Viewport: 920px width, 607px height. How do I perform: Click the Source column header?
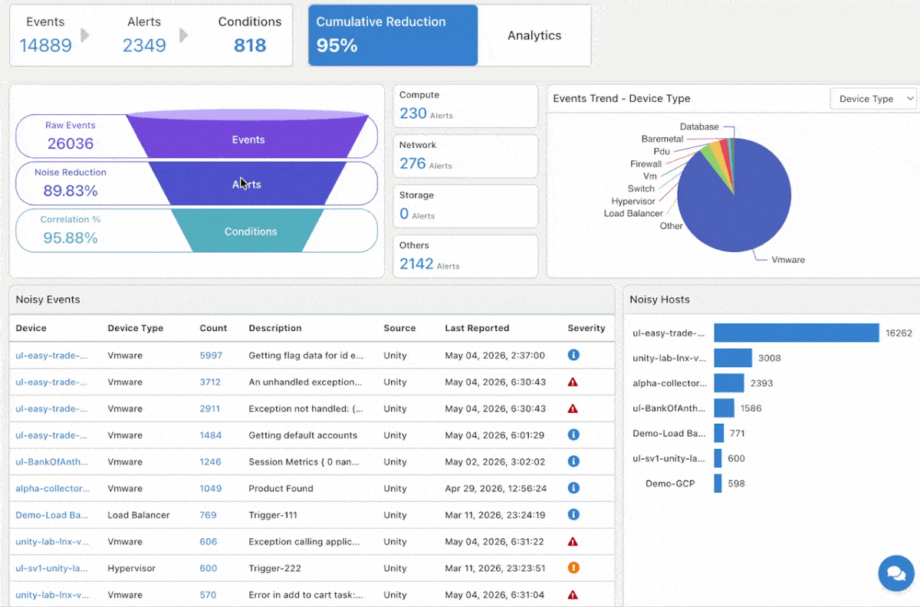(x=399, y=328)
